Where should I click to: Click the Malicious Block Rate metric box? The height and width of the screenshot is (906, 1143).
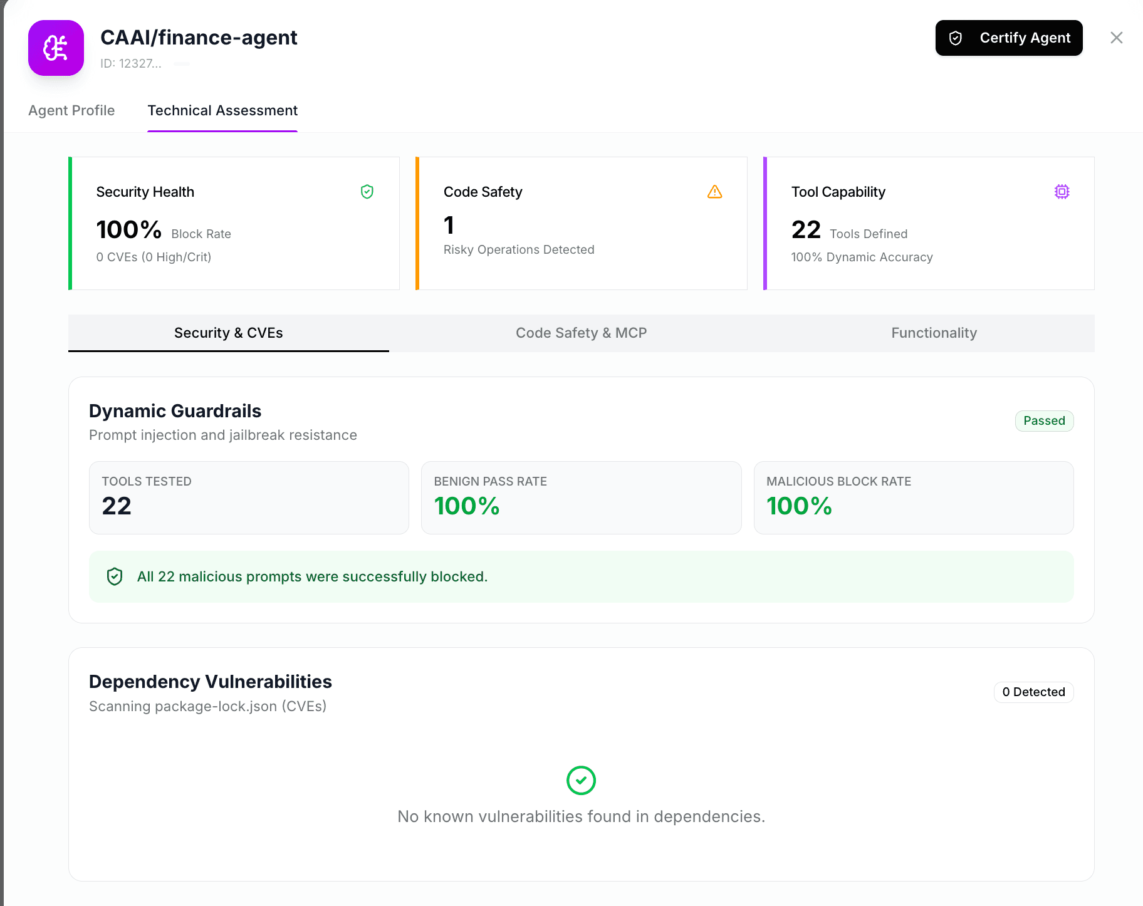(x=914, y=498)
